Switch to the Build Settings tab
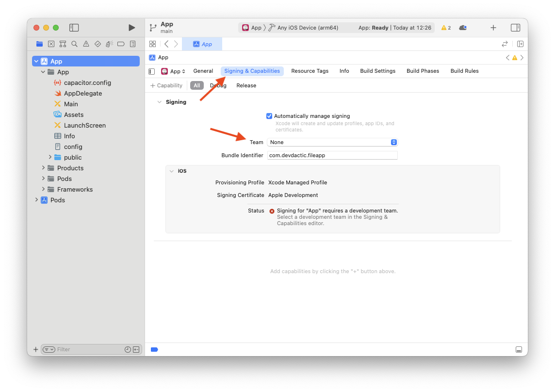The image size is (555, 392). pos(377,71)
